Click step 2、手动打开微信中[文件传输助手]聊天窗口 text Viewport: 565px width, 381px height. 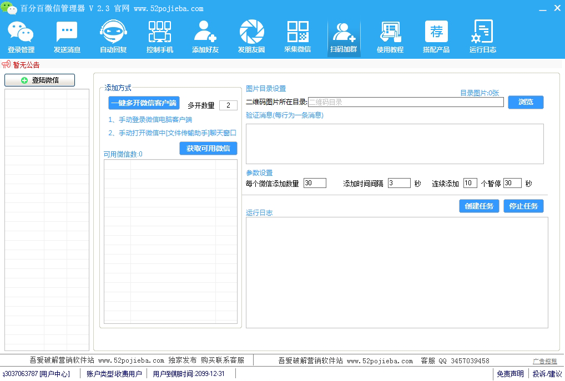pyautogui.click(x=172, y=133)
